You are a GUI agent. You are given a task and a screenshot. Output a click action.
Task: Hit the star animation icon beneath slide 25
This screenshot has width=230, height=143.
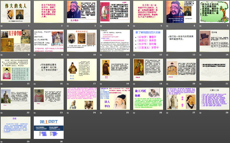click(x=101, y=113)
